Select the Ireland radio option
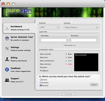The image size is (105, 101). [x=41, y=80]
